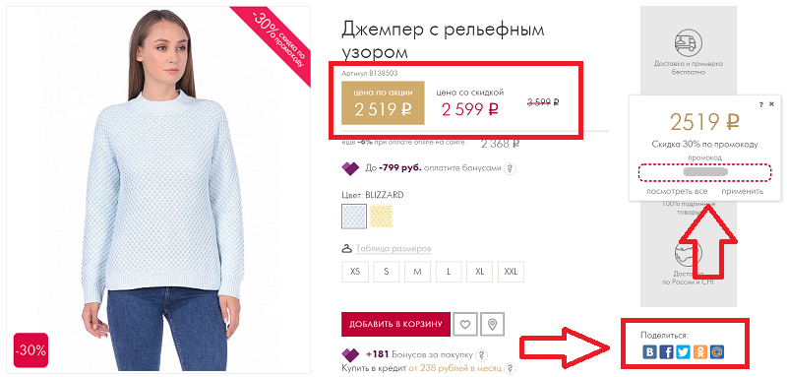
Task: Choose size M option
Action: tap(417, 272)
